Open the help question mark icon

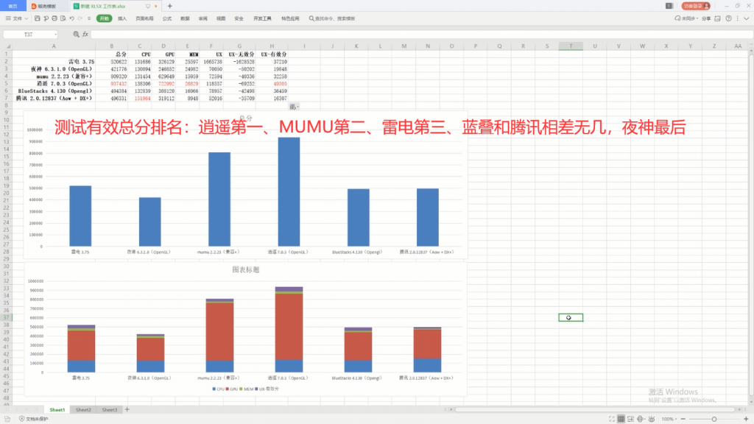coord(728,18)
